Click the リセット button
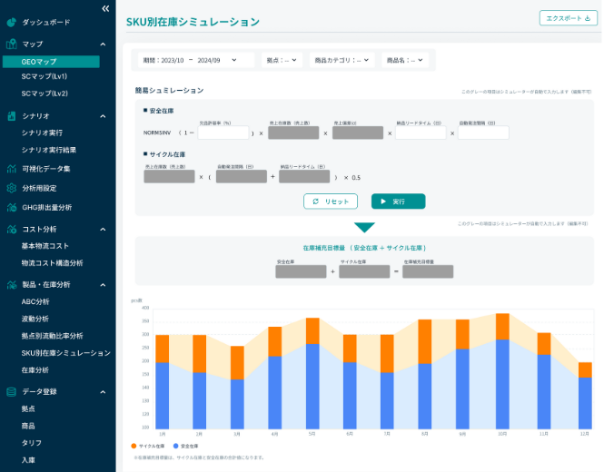 point(331,202)
